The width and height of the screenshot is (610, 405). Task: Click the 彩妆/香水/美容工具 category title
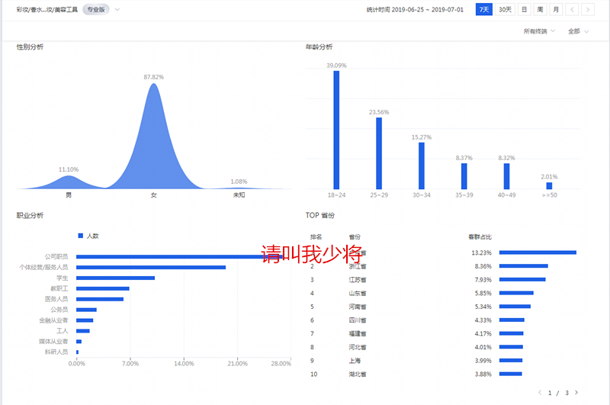pos(47,9)
